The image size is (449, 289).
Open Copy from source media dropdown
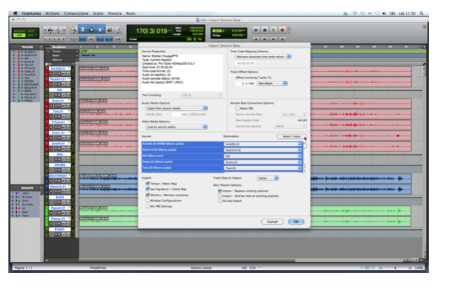(177, 108)
